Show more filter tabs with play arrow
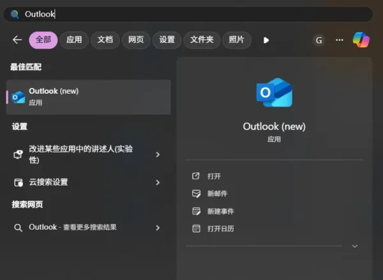The image size is (383, 280). point(266,40)
